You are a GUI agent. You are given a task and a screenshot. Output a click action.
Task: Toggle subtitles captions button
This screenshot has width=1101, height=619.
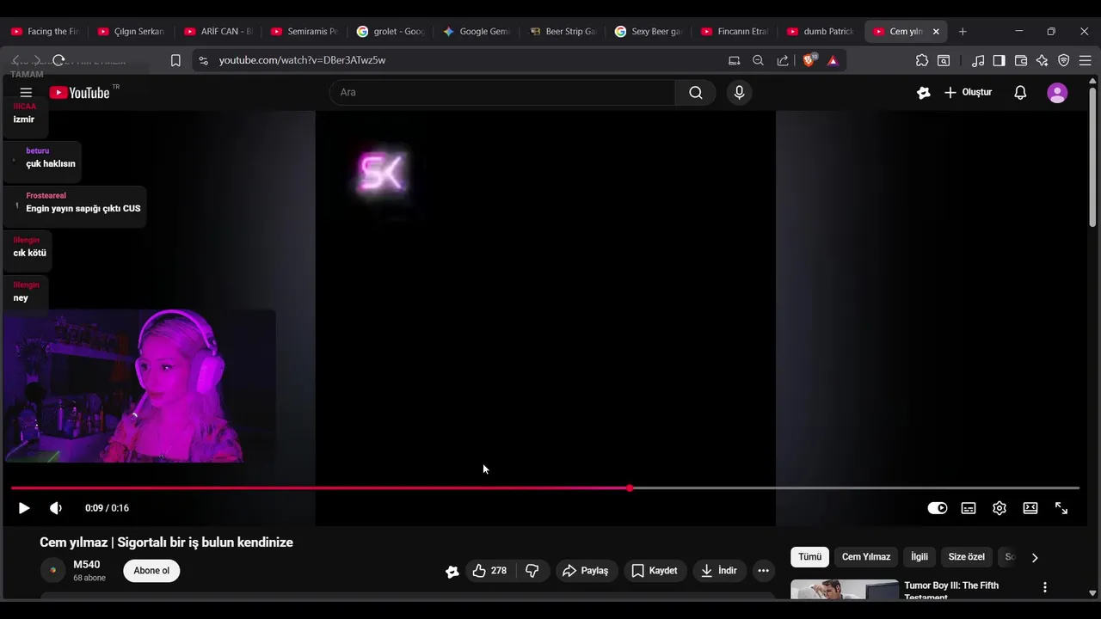[969, 508]
